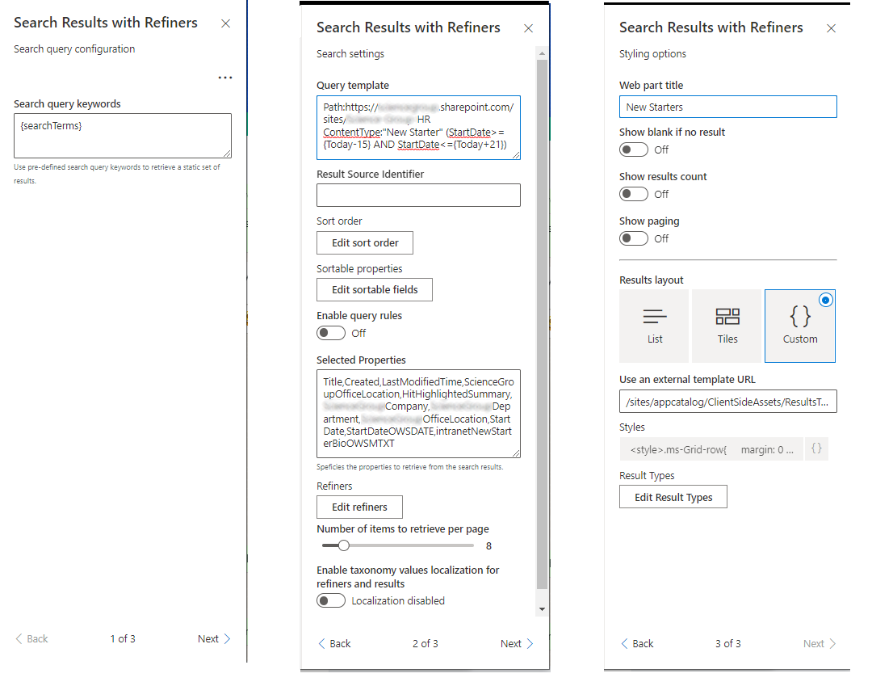Close the Search query configuration pane
Viewport: 872px width, 682px height.
(x=225, y=23)
